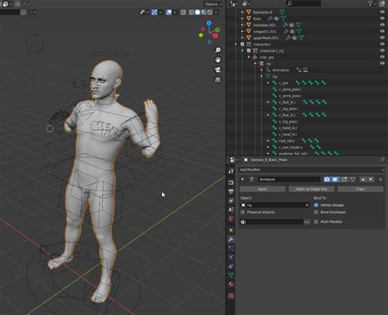Screen dimensions: 388x315
Task: Click the vertex group input field
Action: (272, 222)
